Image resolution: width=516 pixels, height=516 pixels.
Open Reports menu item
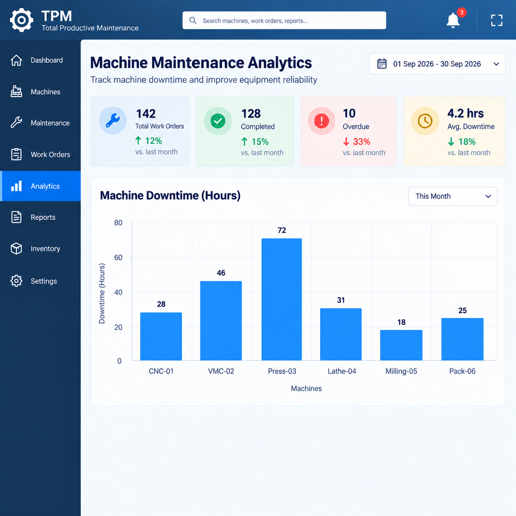point(40,217)
